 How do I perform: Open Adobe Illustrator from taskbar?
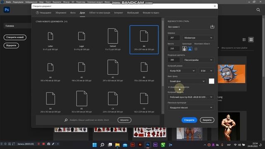[x=140, y=145]
